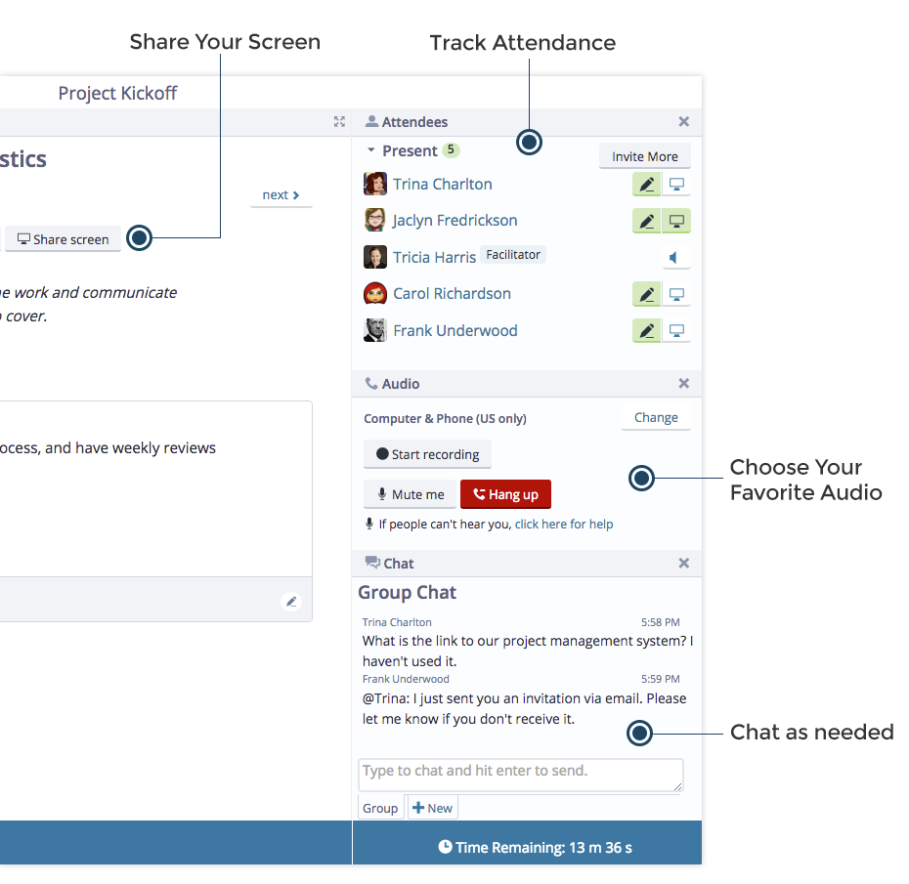Click Frank Underwood's screen monitor icon
Image resolution: width=909 pixels, height=884 pixels.
[x=676, y=331]
